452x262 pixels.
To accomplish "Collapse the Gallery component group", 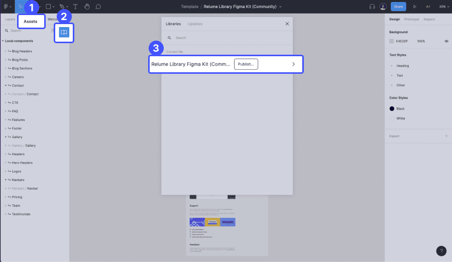I will (6, 137).
